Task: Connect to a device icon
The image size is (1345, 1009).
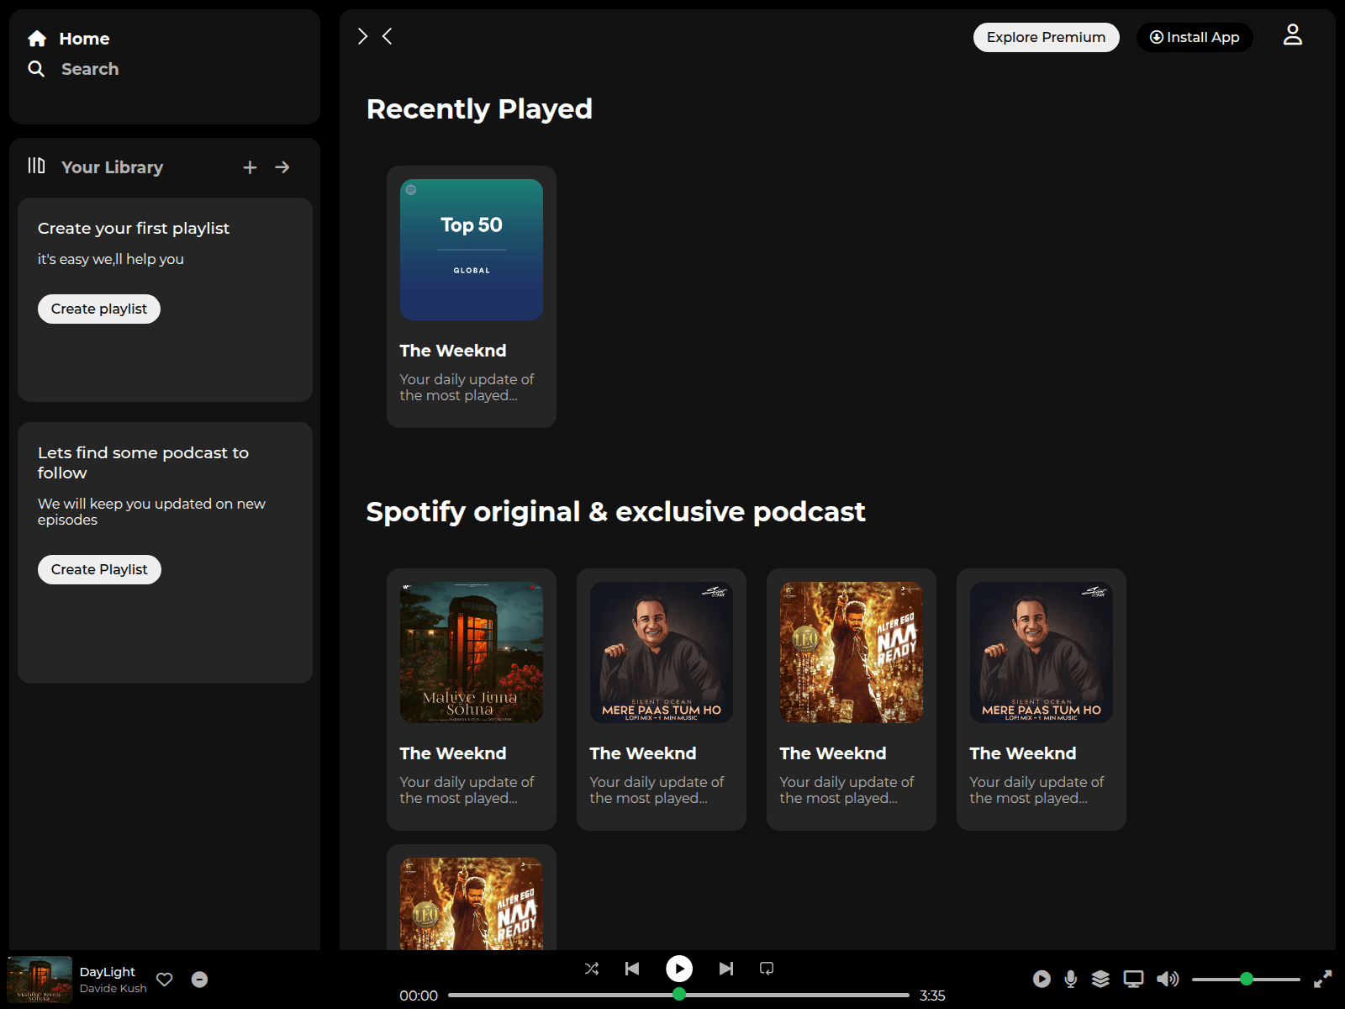Action: (x=1133, y=979)
